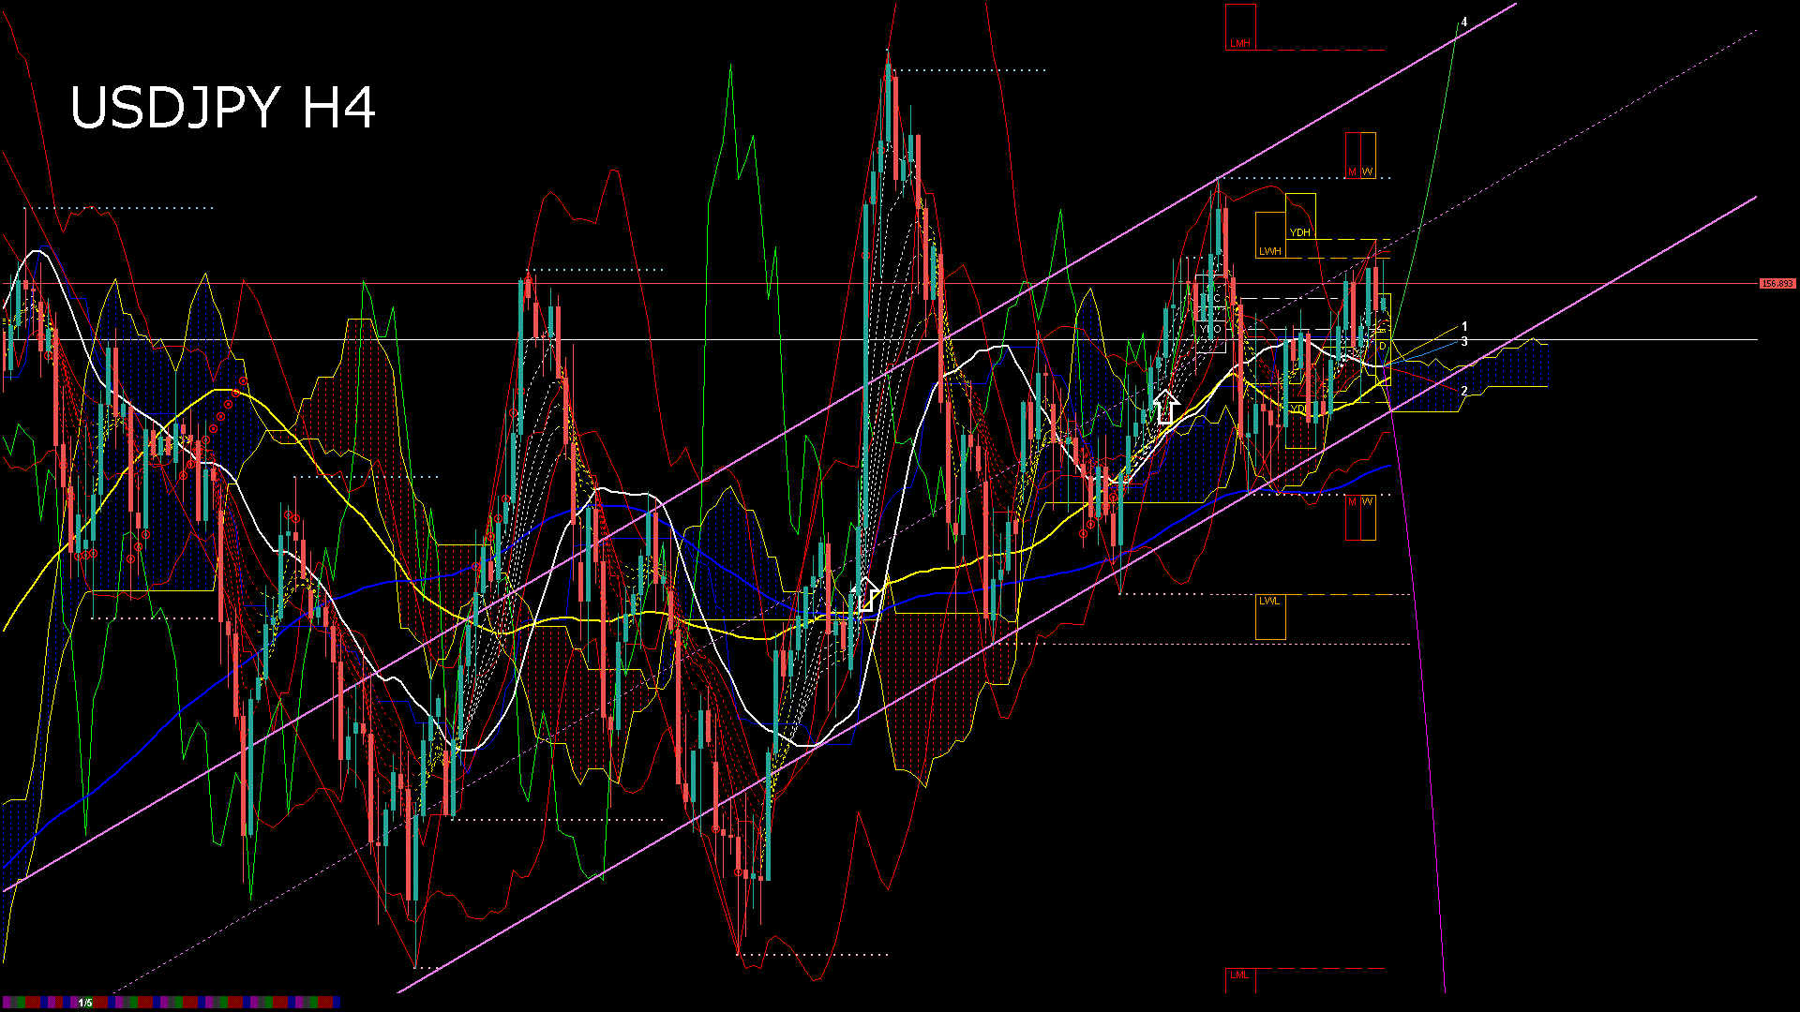Select the D label box near recent candles
1800x1012 pixels.
point(1383,345)
